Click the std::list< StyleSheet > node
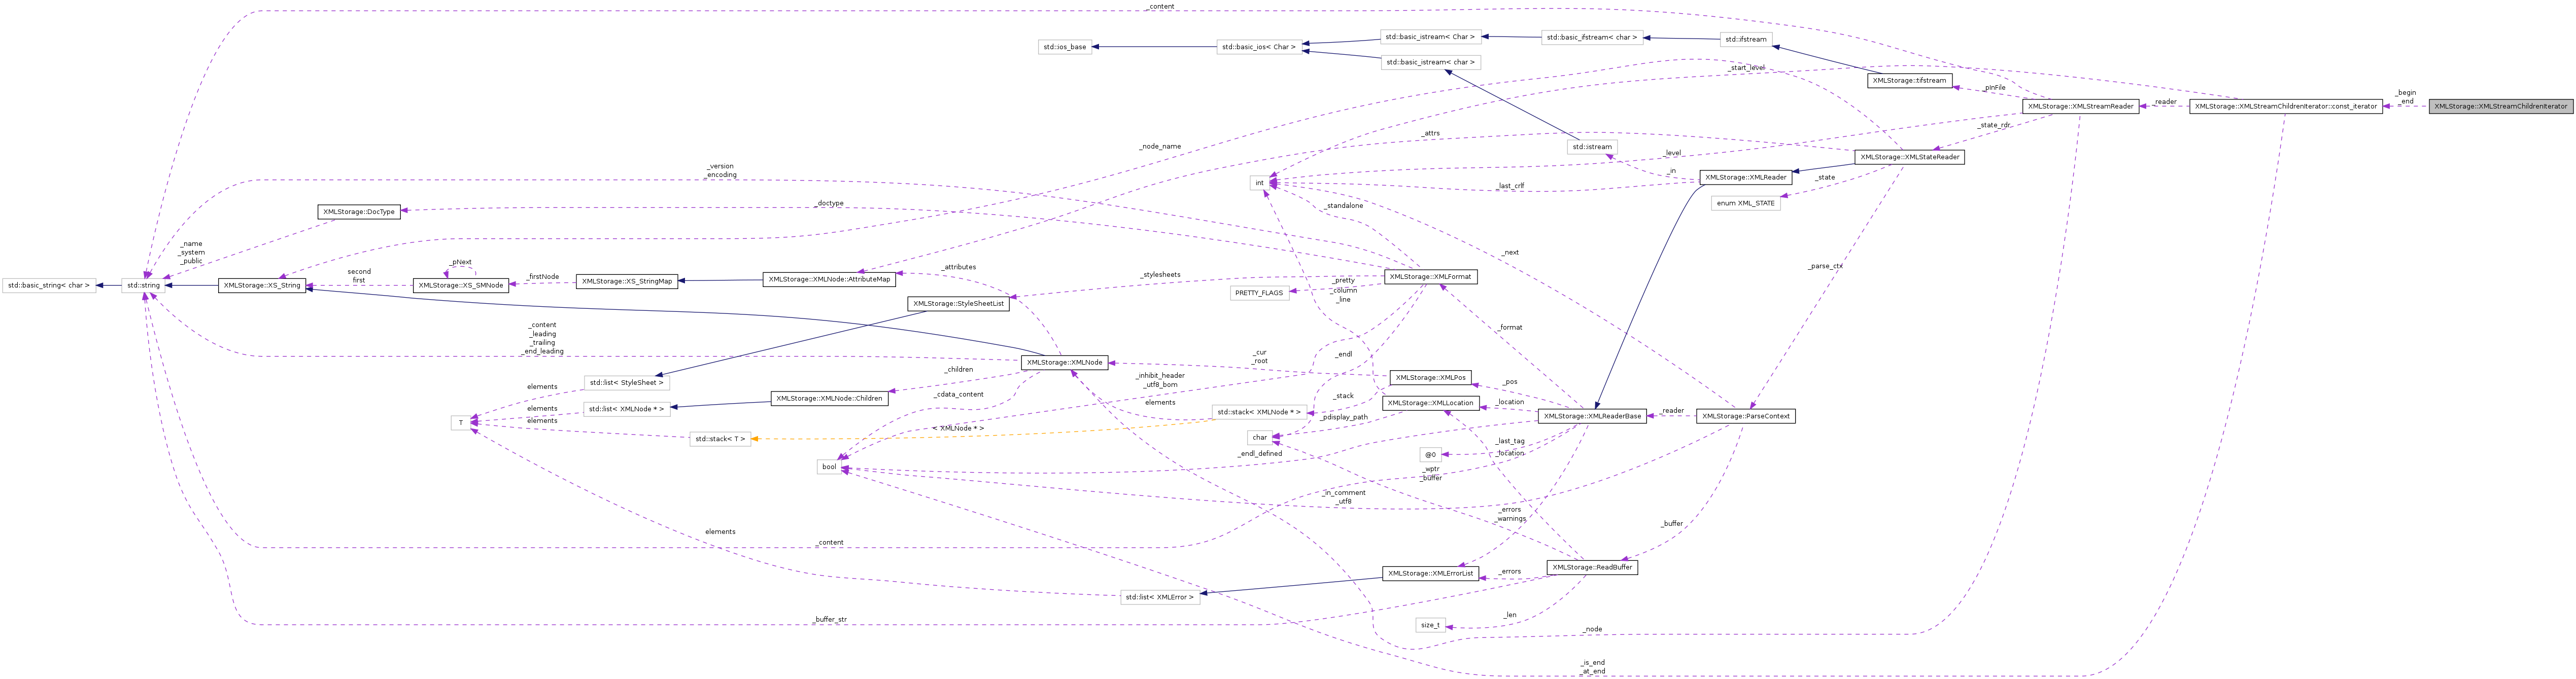 click(x=626, y=383)
